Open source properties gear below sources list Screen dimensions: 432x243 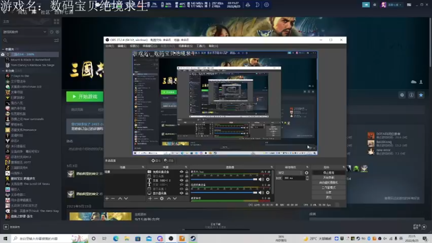click(x=161, y=198)
